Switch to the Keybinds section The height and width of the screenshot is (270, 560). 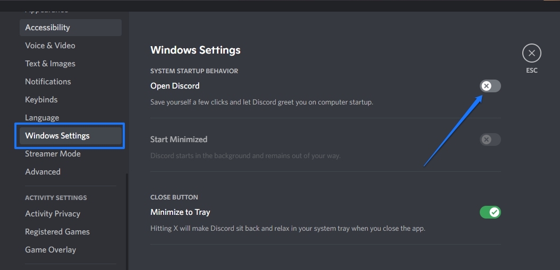[x=41, y=100]
